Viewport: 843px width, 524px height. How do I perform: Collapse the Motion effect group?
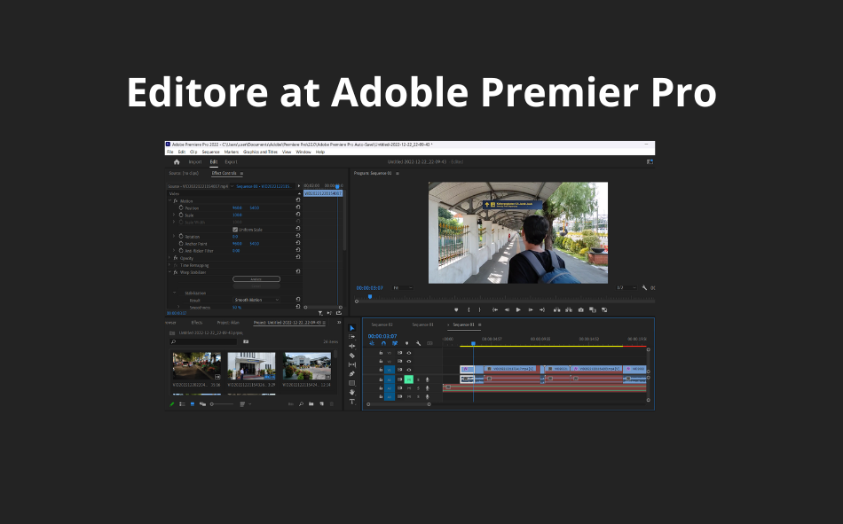(x=169, y=201)
